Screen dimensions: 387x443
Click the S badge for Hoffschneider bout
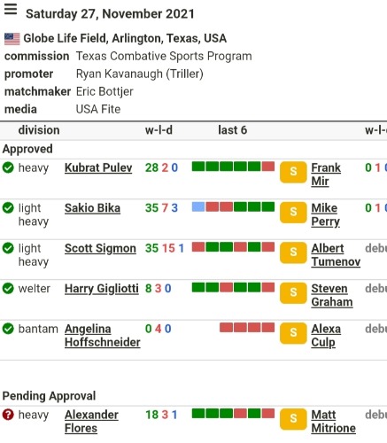tap(293, 333)
